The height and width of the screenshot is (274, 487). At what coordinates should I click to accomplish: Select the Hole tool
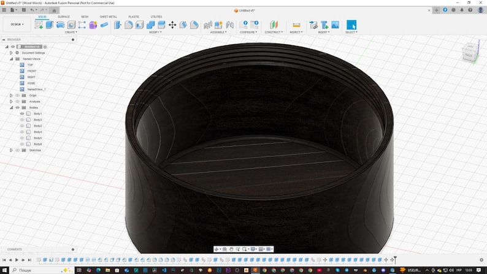71,25
